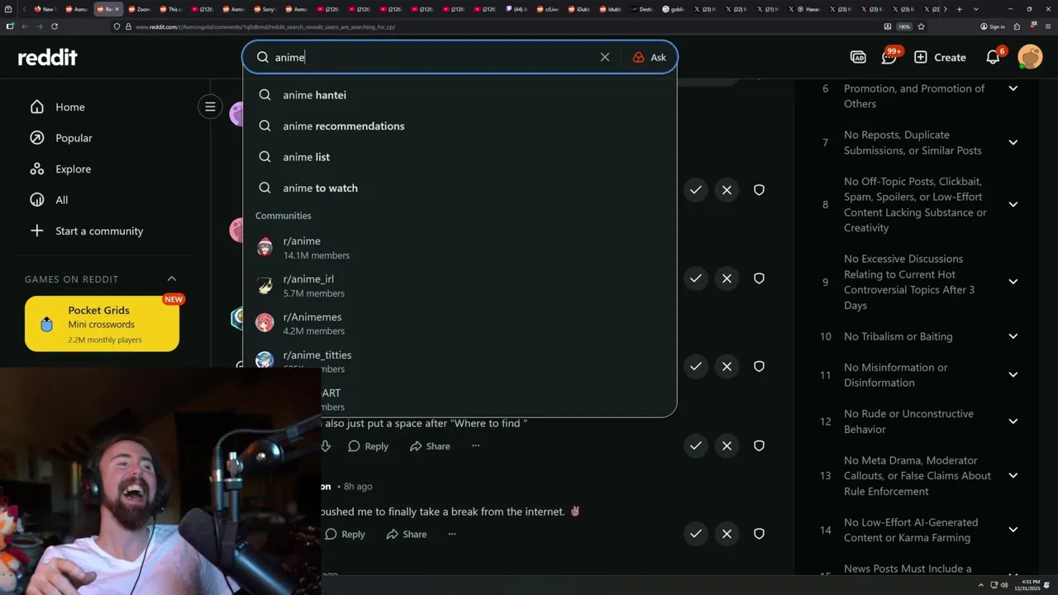Click Reply under 'take a break' comment
Viewport: 1058px width, 595px height.
pos(345,535)
